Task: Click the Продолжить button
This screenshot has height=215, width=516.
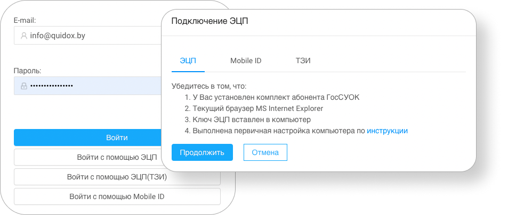Action: click(202, 152)
